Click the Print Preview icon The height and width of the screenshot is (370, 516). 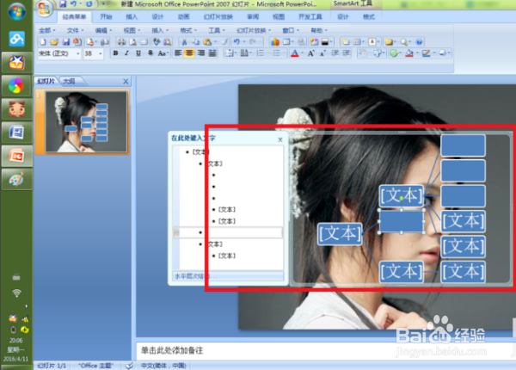133,42
